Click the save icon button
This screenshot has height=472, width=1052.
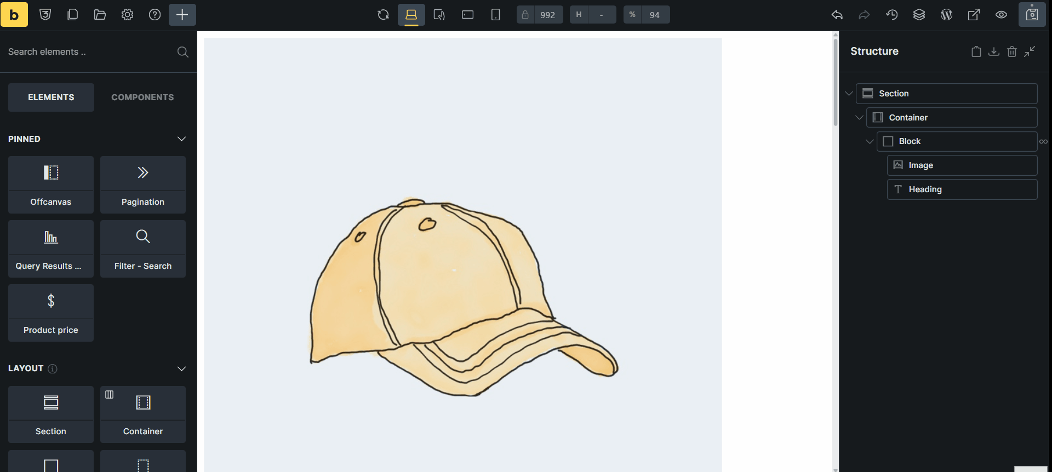1032,15
